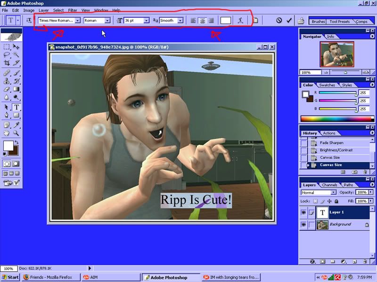Screen dimensions: 377x282
Task: Commit current text edits checkmark
Action: (x=289, y=21)
